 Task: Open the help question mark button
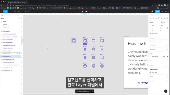(166, 91)
